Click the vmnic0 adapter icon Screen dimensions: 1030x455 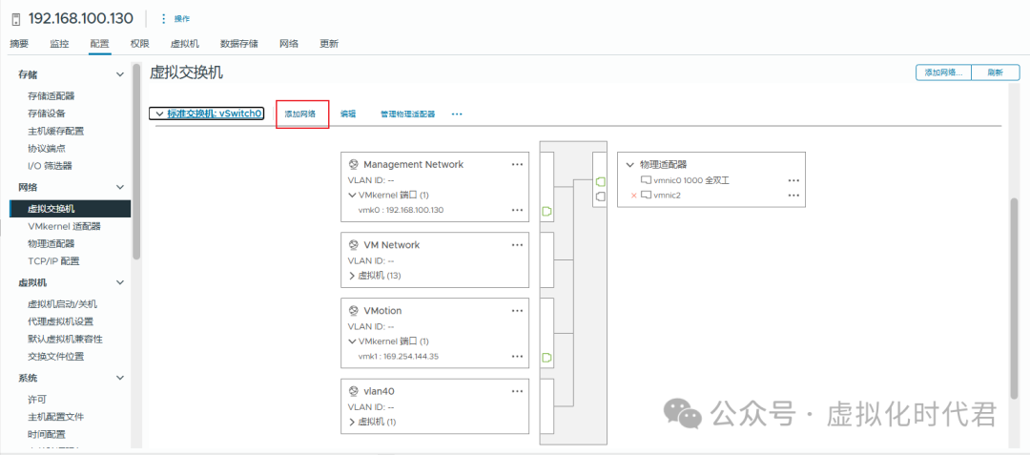[645, 180]
